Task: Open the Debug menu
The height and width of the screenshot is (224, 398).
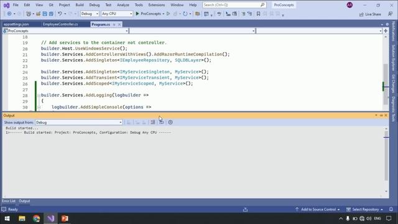Action: click(95, 5)
